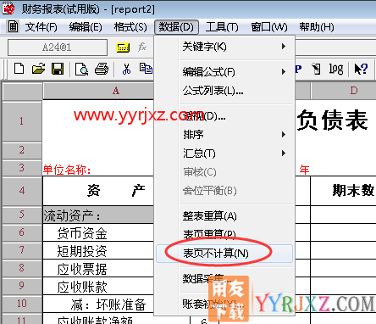376x324 pixels.
Task: Click the Print toolbar icon
Action: [102, 69]
